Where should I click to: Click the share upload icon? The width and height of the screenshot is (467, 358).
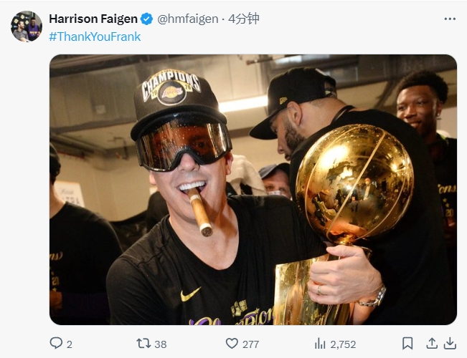432,344
